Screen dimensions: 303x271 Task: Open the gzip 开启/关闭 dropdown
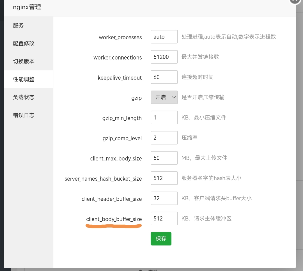(164, 97)
